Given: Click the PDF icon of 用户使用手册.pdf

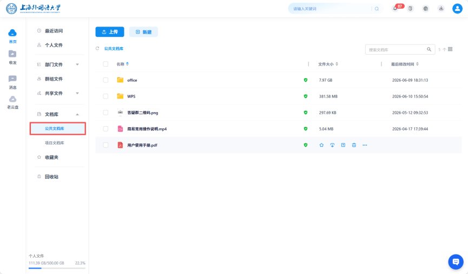Looking at the screenshot, I should click(x=120, y=145).
